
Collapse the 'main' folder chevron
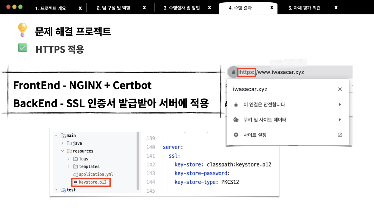point(56,135)
